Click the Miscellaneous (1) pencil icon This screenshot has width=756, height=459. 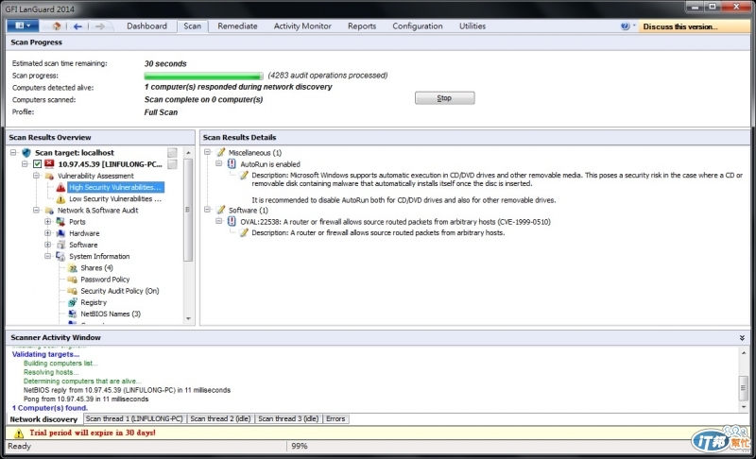click(x=221, y=152)
